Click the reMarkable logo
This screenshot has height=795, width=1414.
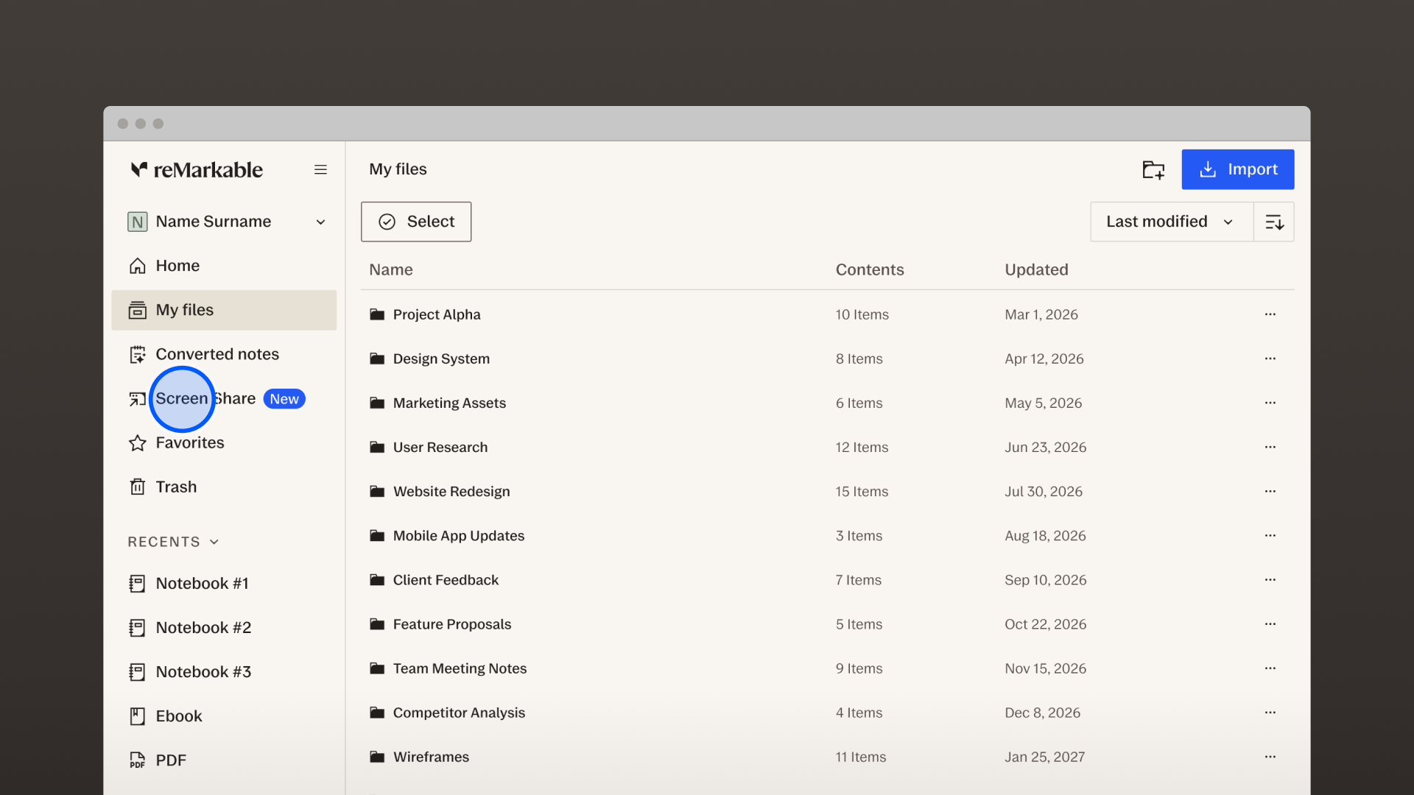197,169
